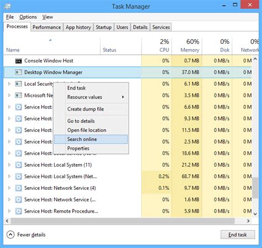Click the gear icon for Service Host: Network Service (...
Image resolution: width=262 pixels, height=248 pixels.
(18, 199)
